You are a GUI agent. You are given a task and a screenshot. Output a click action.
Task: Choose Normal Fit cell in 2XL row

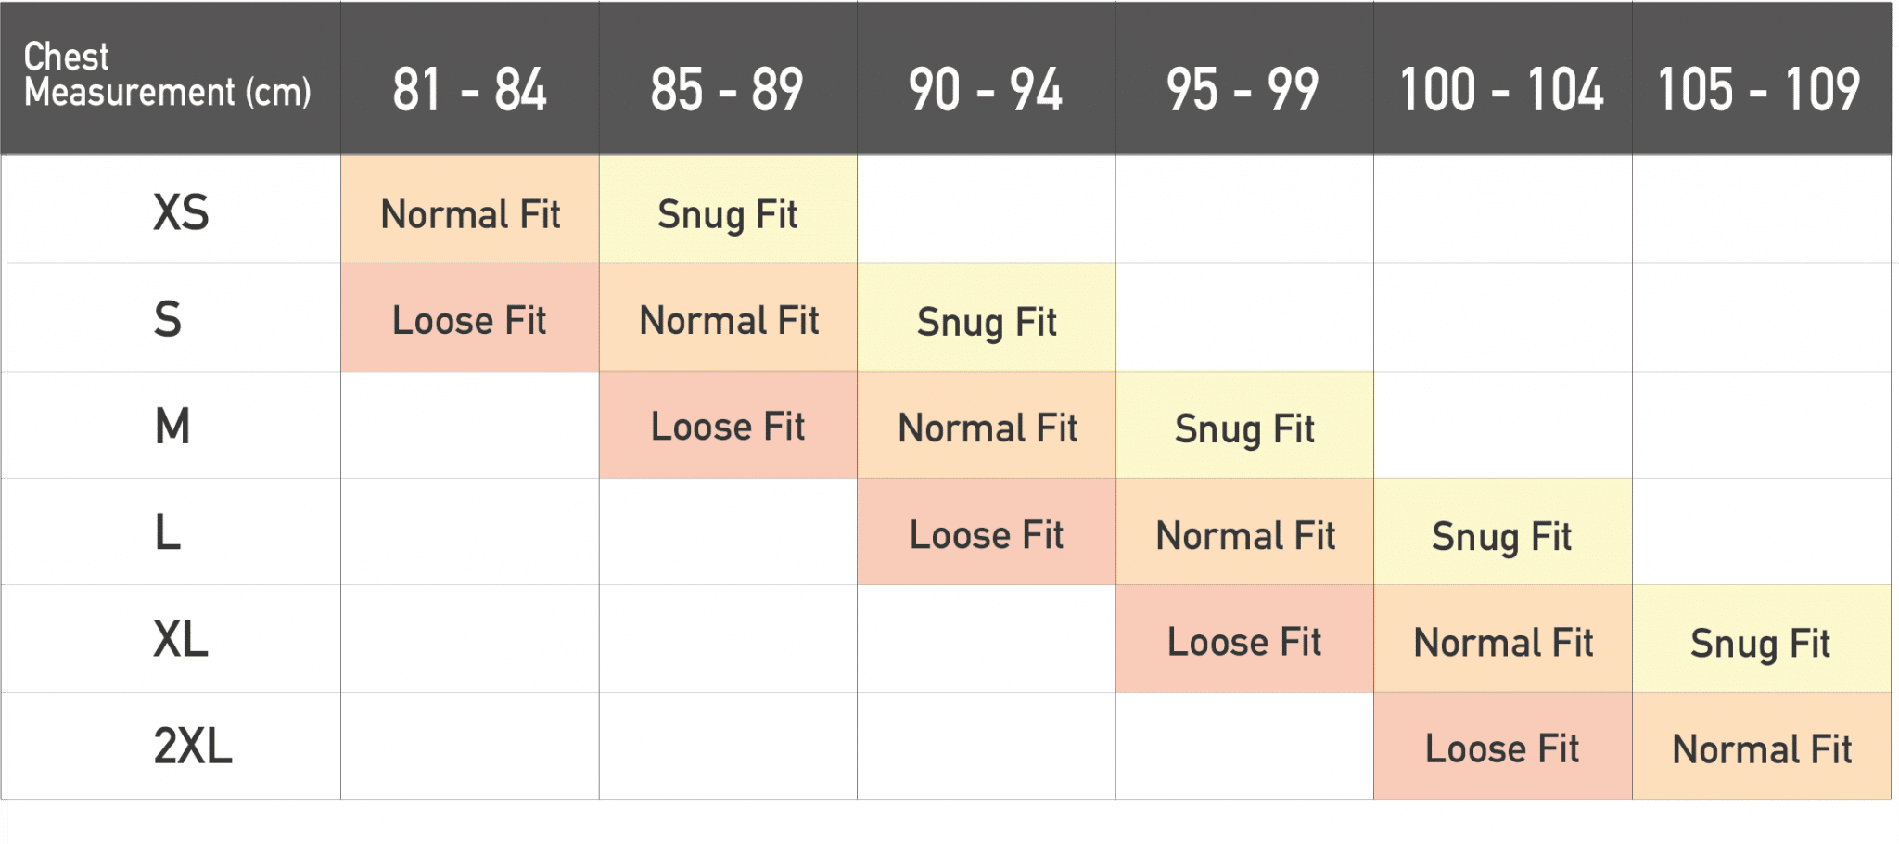tap(1762, 748)
